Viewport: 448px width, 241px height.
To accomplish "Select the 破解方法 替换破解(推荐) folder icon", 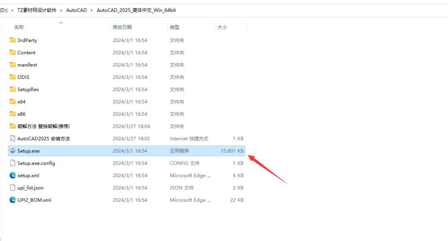I will point(12,126).
